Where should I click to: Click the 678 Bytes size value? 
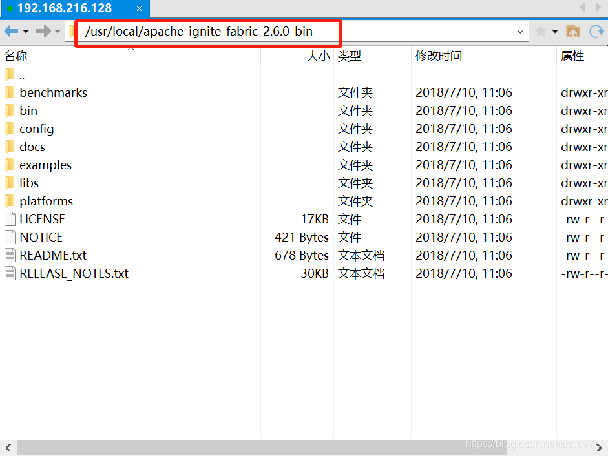301,256
